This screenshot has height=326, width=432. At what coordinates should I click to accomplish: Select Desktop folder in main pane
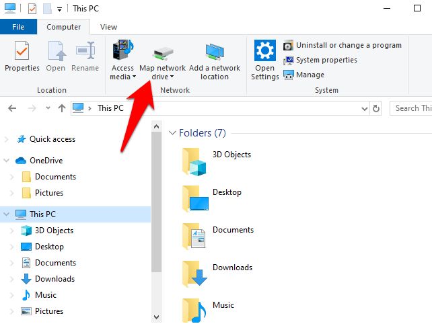(x=212, y=199)
